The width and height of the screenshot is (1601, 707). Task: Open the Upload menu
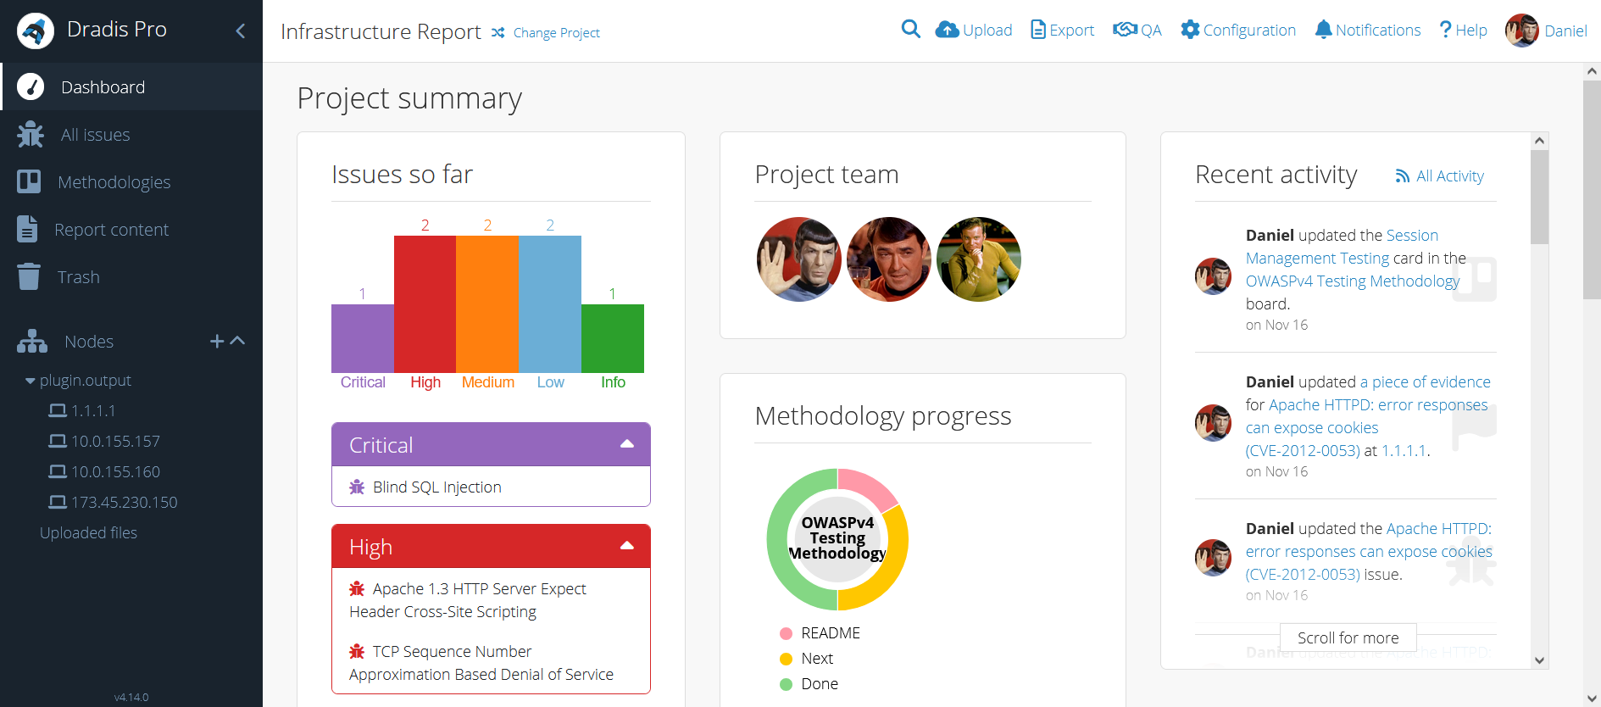point(974,30)
